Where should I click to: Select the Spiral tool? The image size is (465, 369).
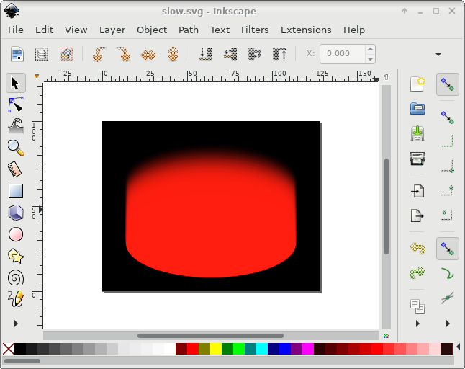tap(15, 278)
